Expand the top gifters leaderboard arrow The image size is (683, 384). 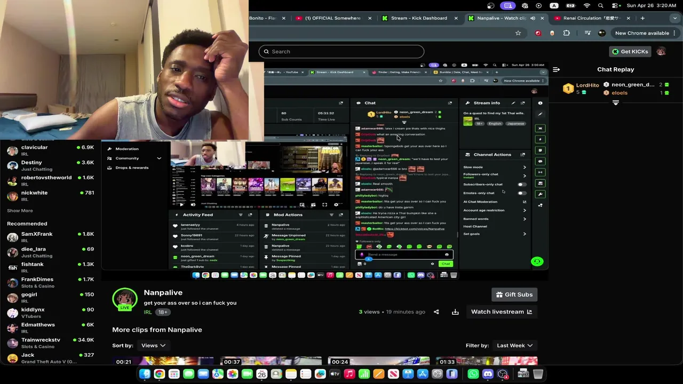(x=616, y=102)
